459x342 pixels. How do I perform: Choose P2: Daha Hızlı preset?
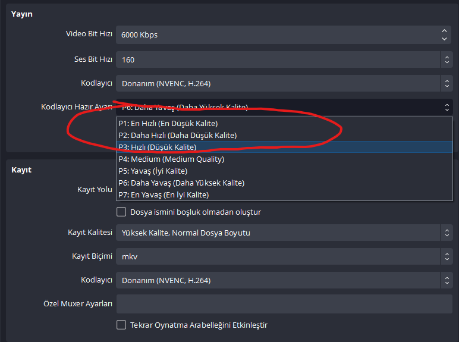pos(177,136)
